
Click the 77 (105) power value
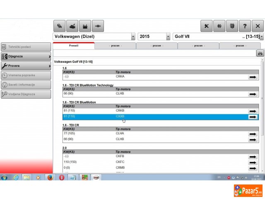point(69,133)
